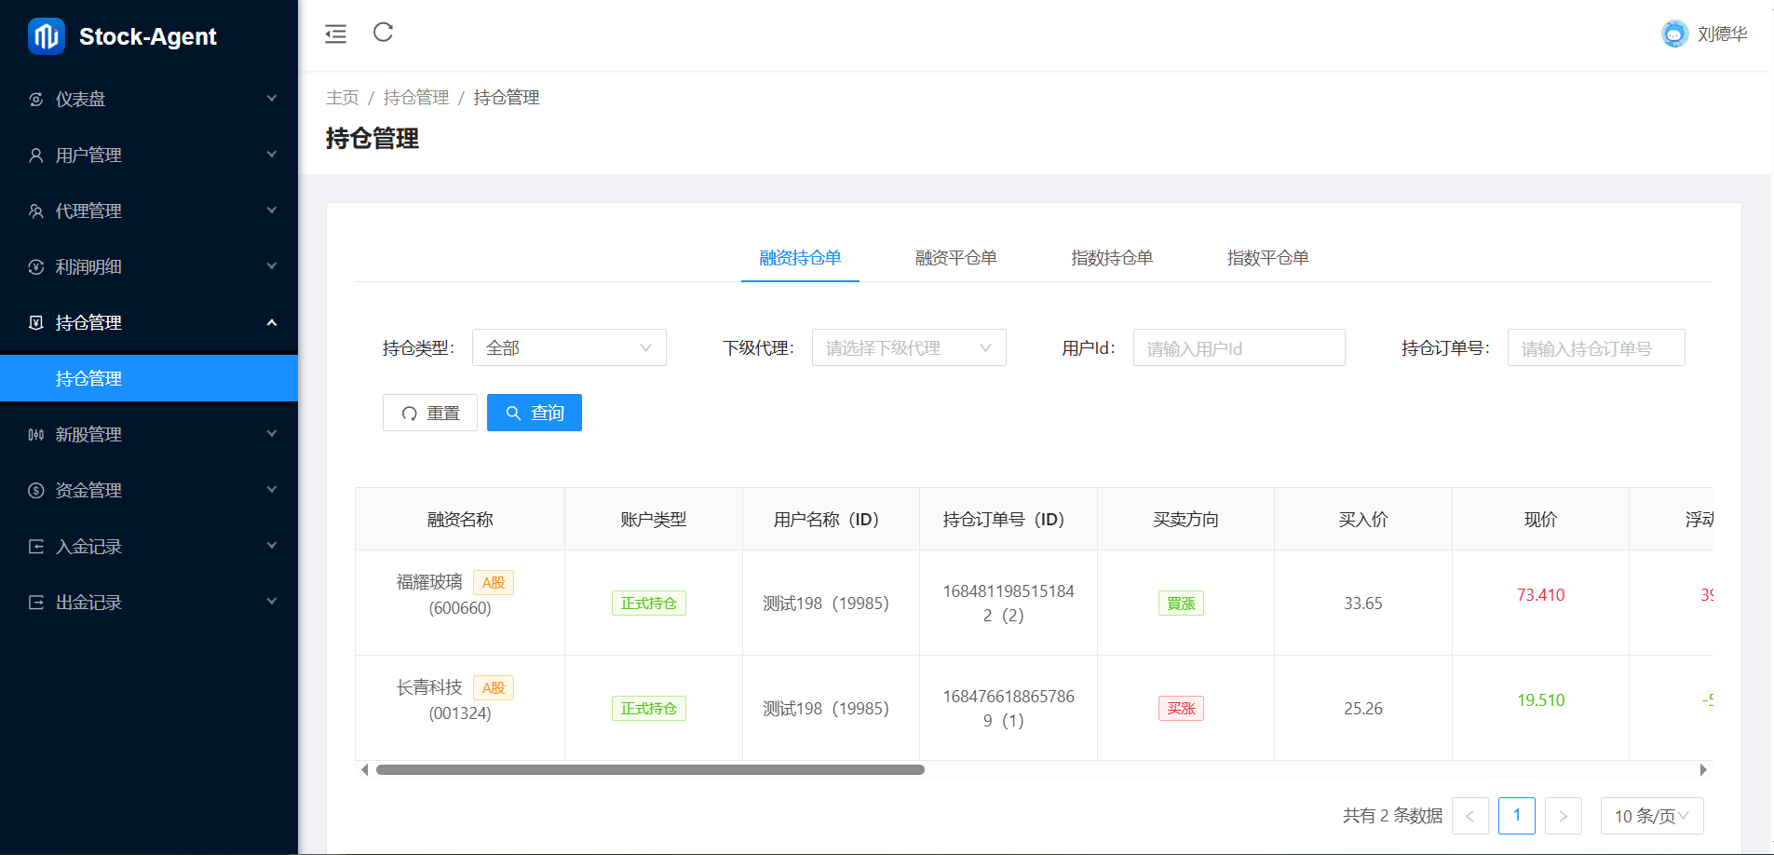Viewport: 1774px width, 855px height.
Task: Switch to the 指数持仓单 tab
Action: (x=1111, y=258)
